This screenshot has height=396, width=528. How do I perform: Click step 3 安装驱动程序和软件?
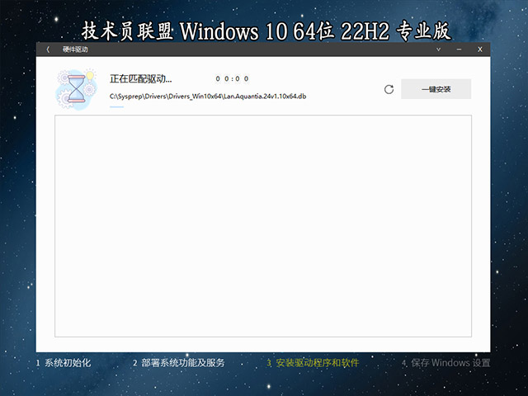[x=313, y=363]
